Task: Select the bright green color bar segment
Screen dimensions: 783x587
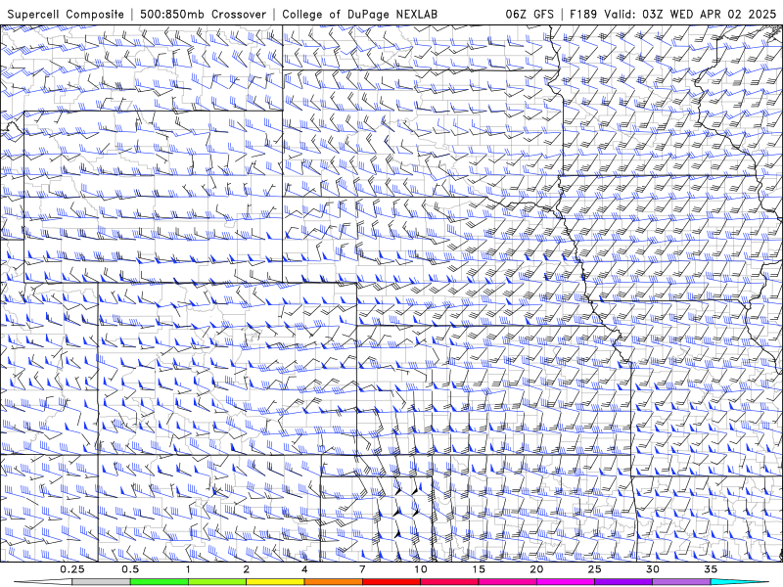Action: [x=160, y=582]
